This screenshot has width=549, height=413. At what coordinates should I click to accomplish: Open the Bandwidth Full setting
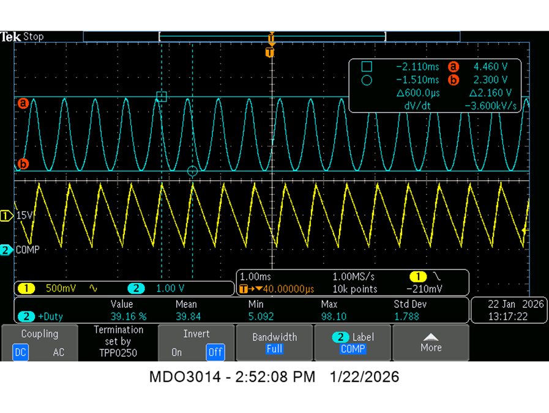pos(274,342)
